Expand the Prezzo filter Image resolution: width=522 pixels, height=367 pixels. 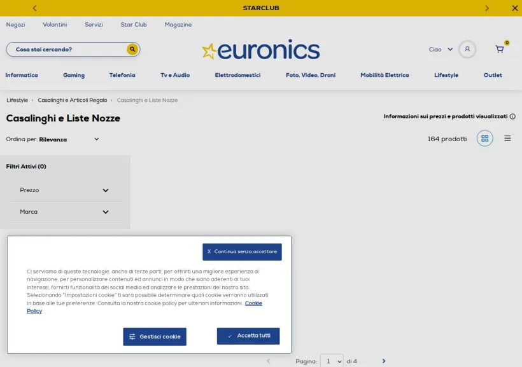(x=64, y=190)
